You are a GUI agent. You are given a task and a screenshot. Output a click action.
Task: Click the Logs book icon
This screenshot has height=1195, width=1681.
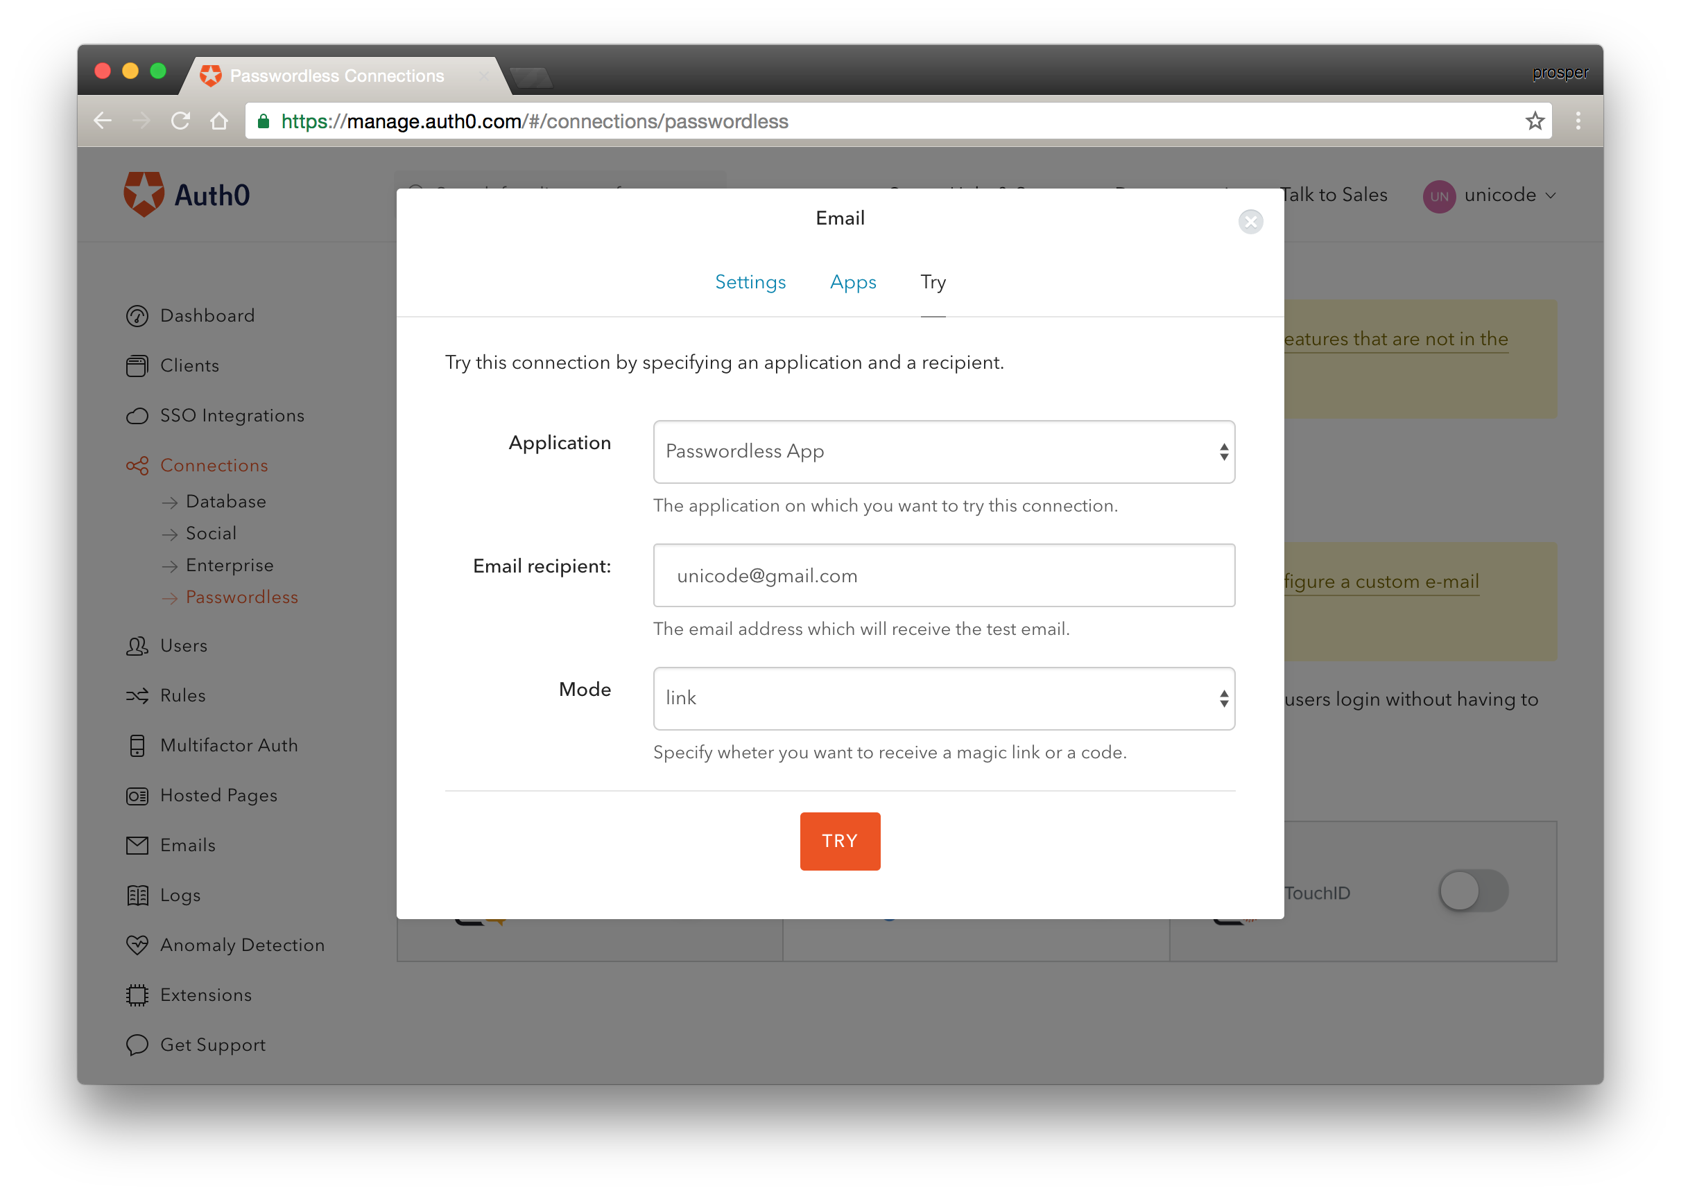point(137,896)
